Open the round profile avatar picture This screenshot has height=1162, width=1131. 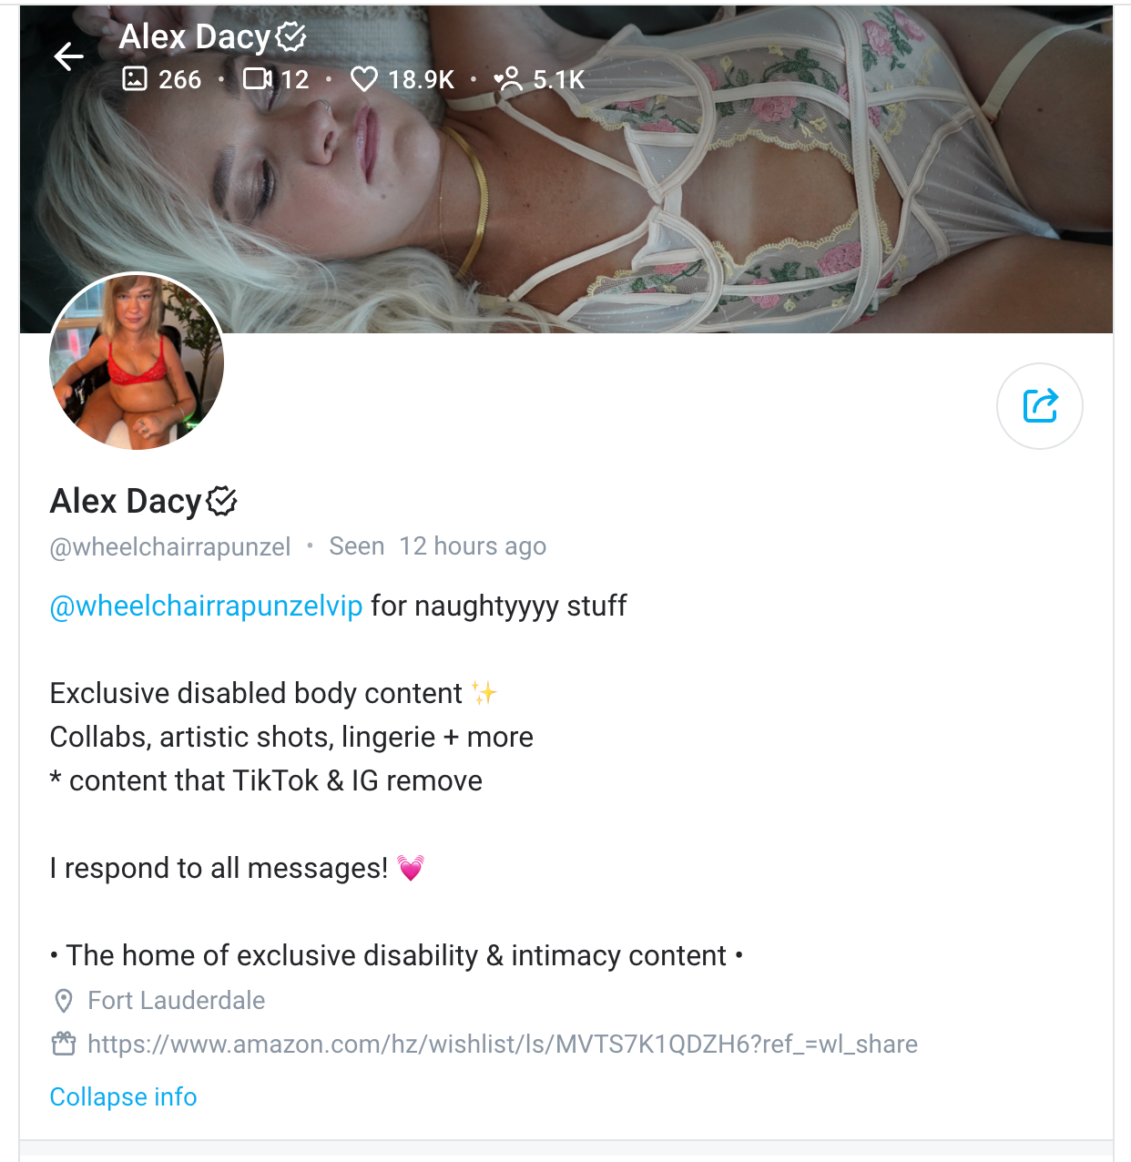point(137,362)
